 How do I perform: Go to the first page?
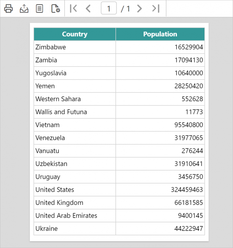pyautogui.click(x=73, y=8)
